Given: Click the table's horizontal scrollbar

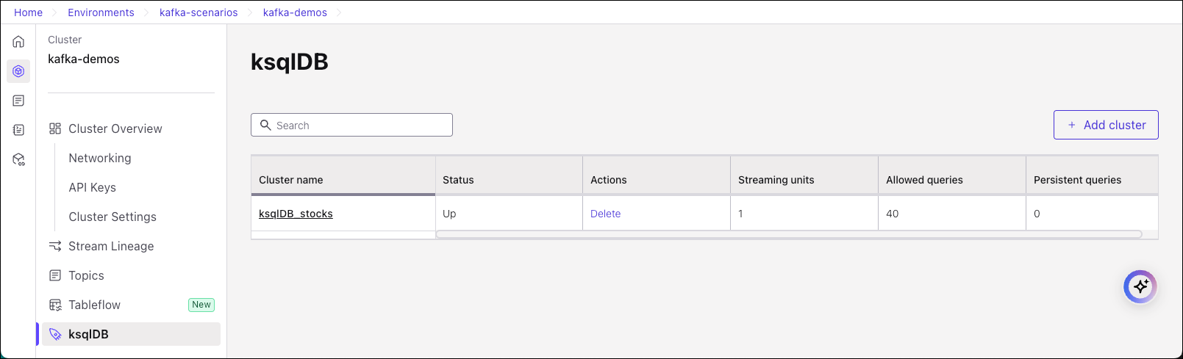Looking at the screenshot, I should coord(788,235).
